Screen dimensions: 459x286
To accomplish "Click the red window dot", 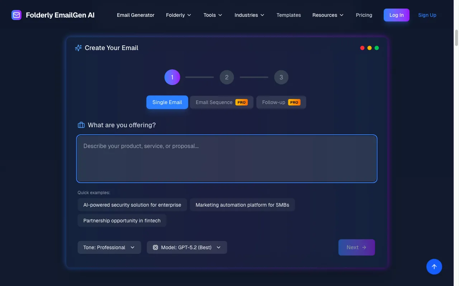I will coord(362,48).
